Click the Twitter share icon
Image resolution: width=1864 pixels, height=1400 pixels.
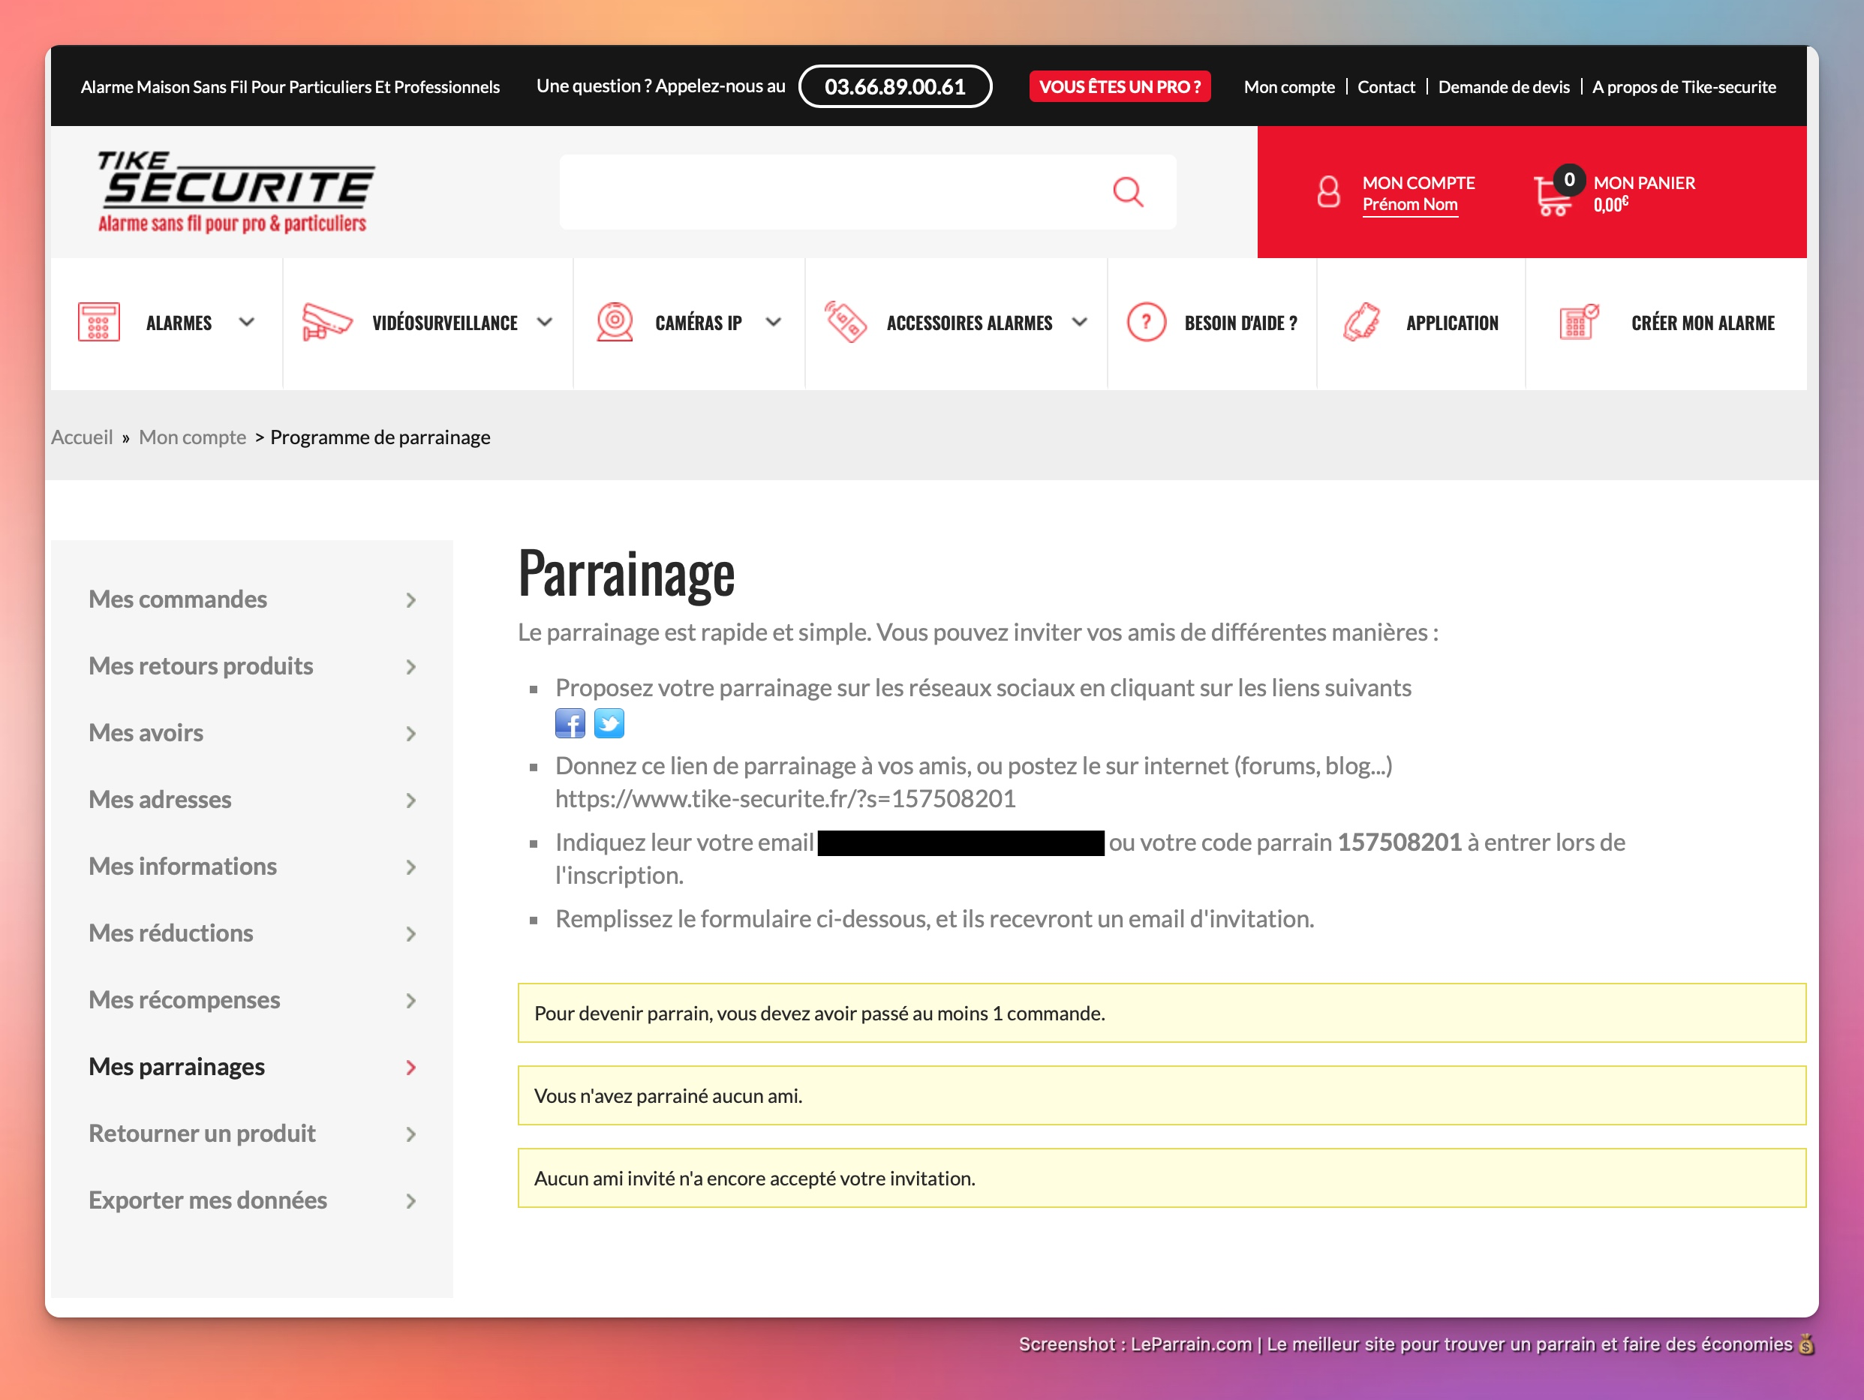pos(609,723)
